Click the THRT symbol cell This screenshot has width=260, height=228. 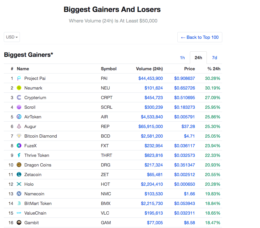point(106,155)
